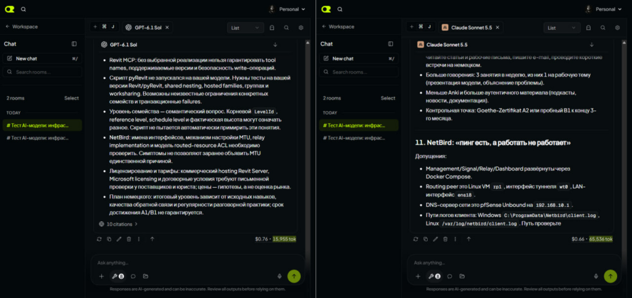Add model with plus ⌘J button, left window

tap(104, 27)
